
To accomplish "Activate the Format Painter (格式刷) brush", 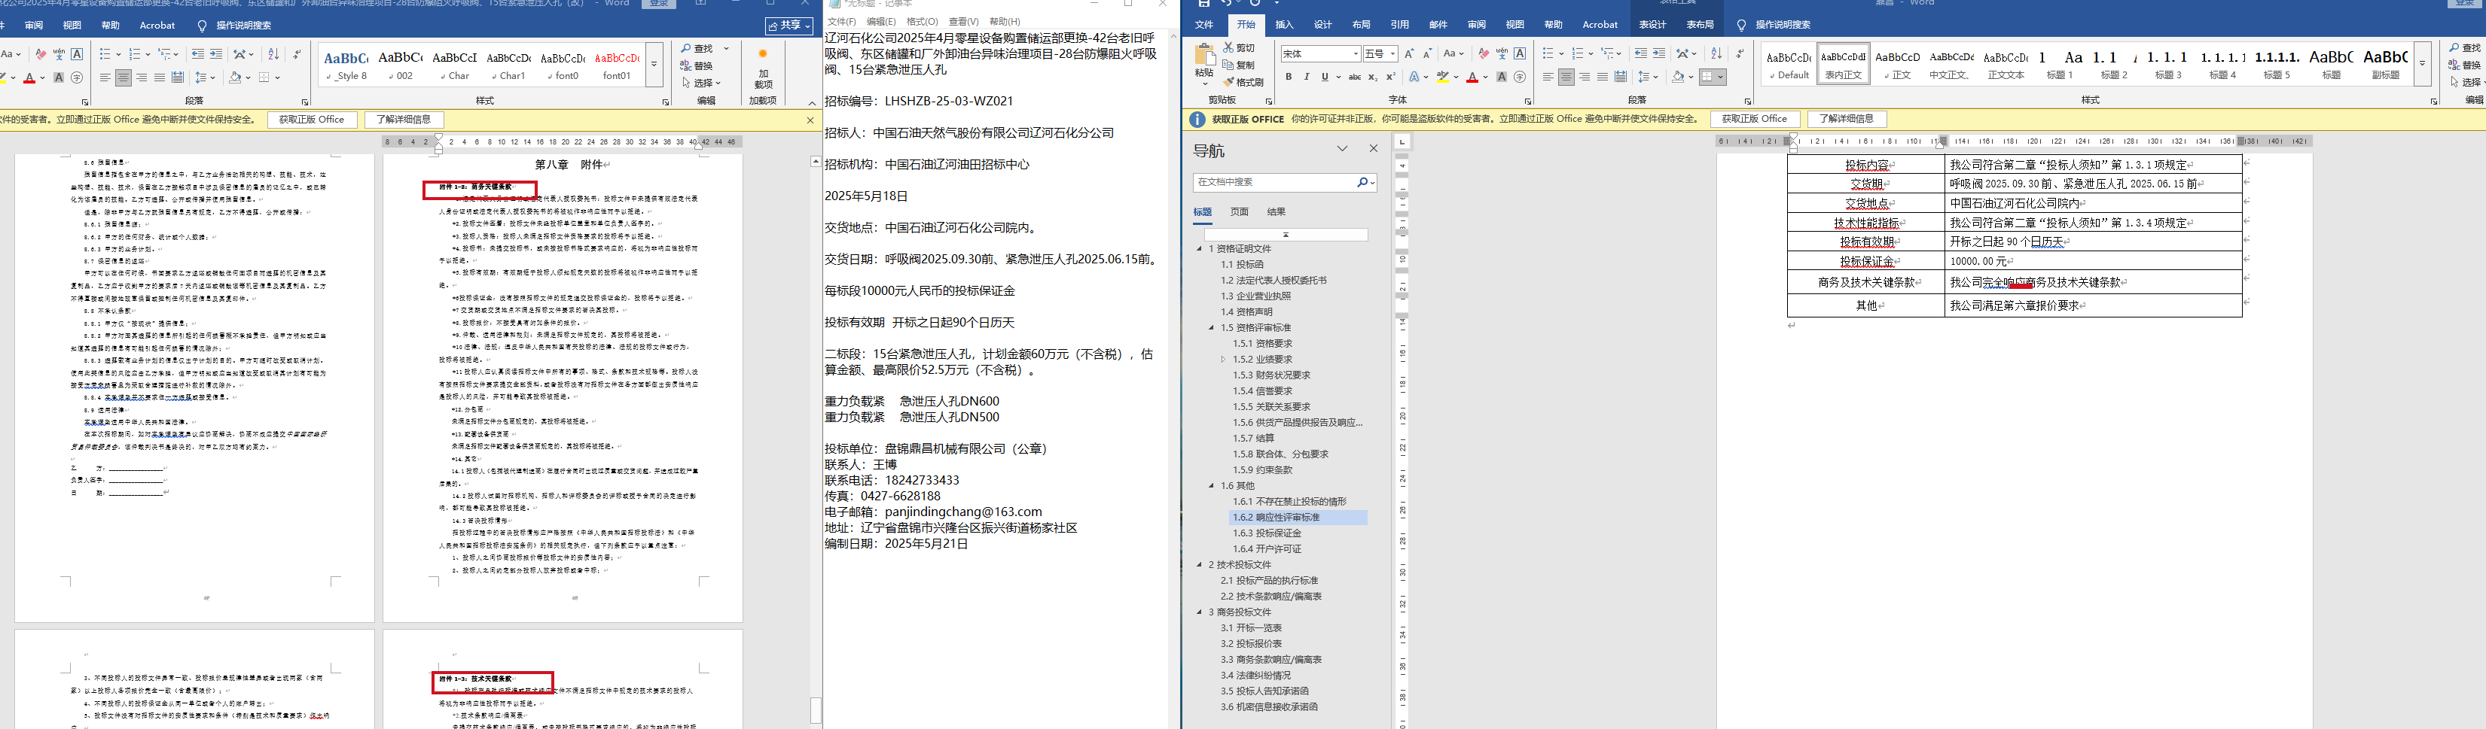I will [x=1230, y=82].
